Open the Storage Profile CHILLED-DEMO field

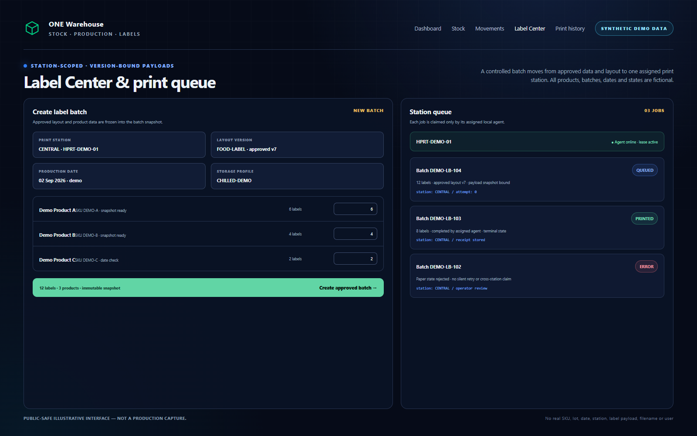tap(297, 176)
